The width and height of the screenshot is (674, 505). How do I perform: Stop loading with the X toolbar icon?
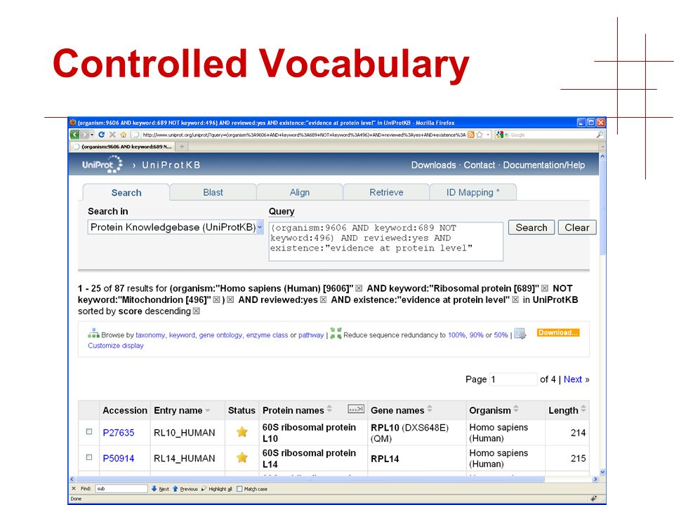point(112,135)
